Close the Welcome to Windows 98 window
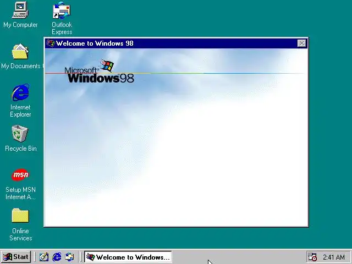This screenshot has width=352, height=264. 302,43
